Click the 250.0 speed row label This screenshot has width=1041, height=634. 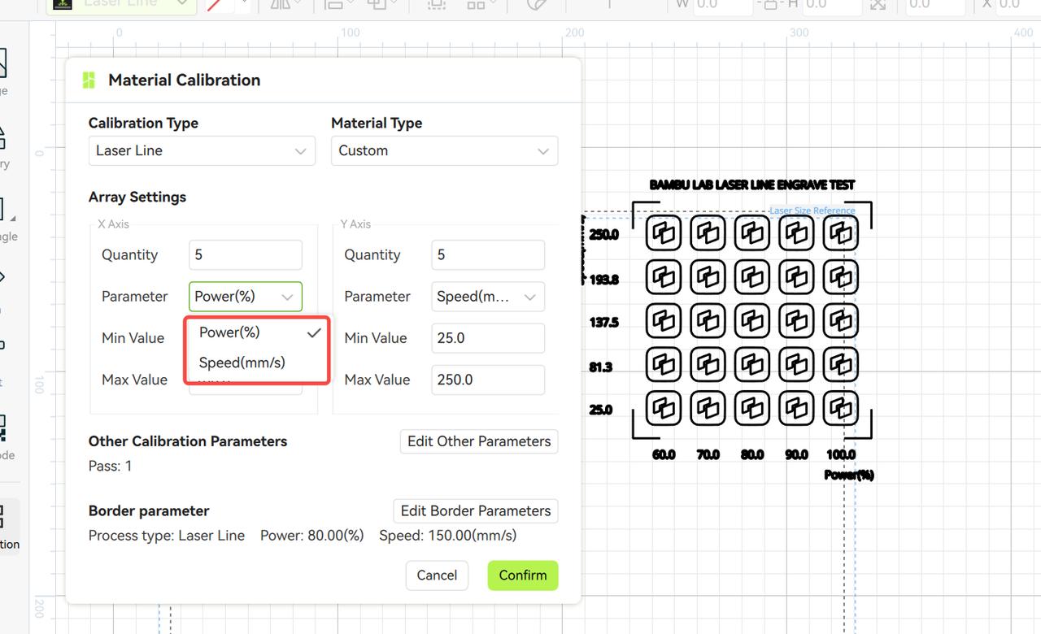coord(604,235)
